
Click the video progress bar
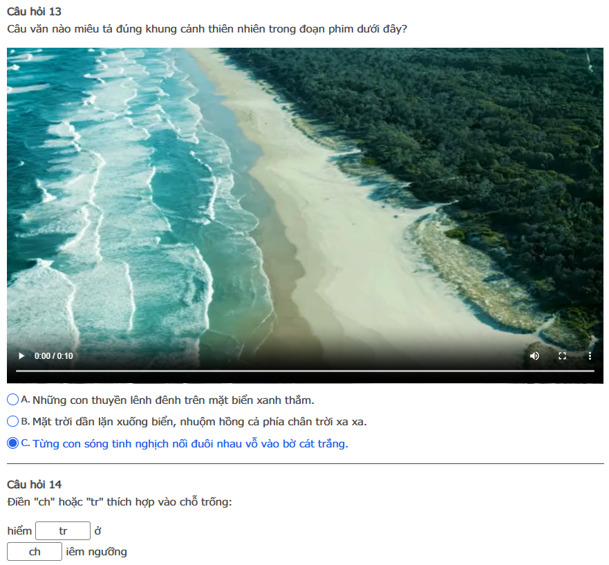[305, 371]
